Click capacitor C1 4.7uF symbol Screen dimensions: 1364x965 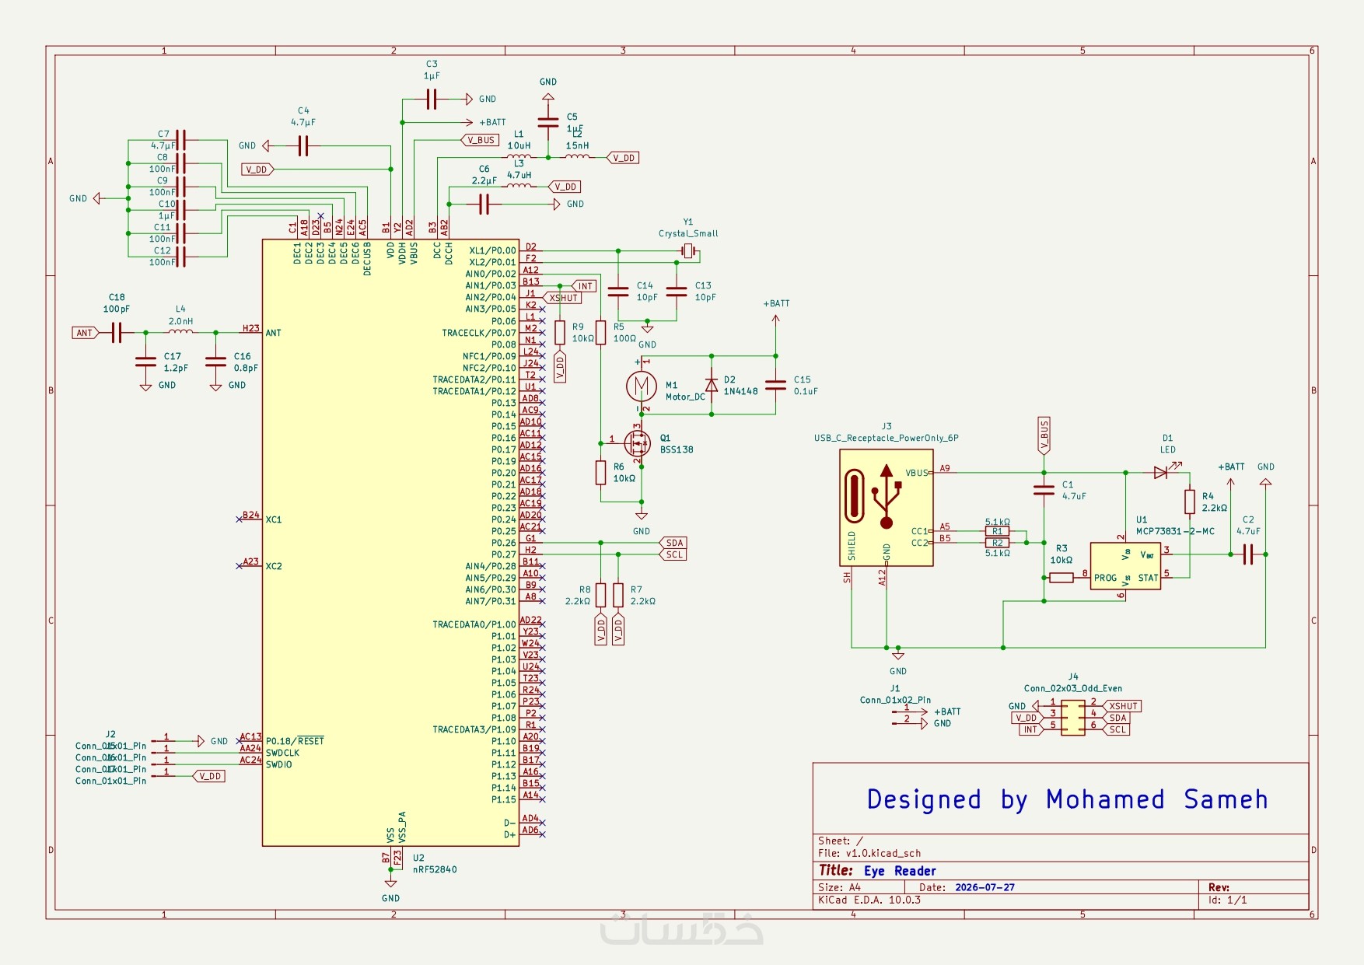click(1044, 490)
